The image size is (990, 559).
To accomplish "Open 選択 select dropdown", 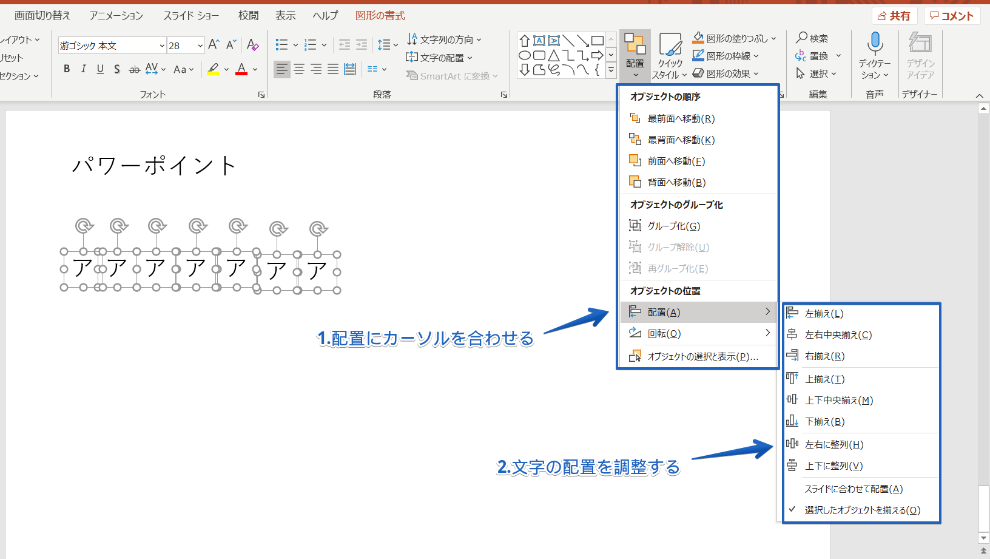I will click(x=817, y=73).
